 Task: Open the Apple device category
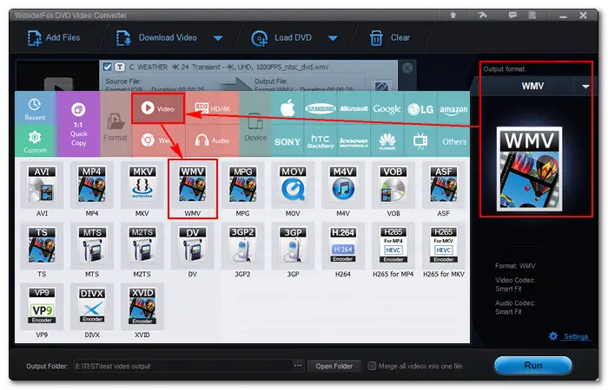287,108
